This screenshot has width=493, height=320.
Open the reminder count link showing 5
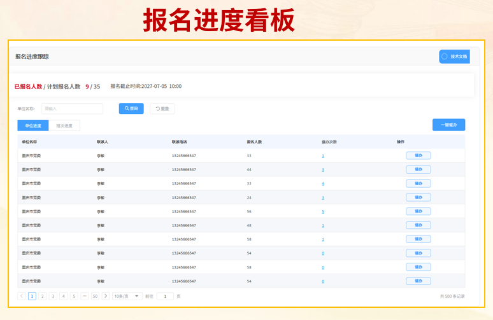(x=323, y=212)
